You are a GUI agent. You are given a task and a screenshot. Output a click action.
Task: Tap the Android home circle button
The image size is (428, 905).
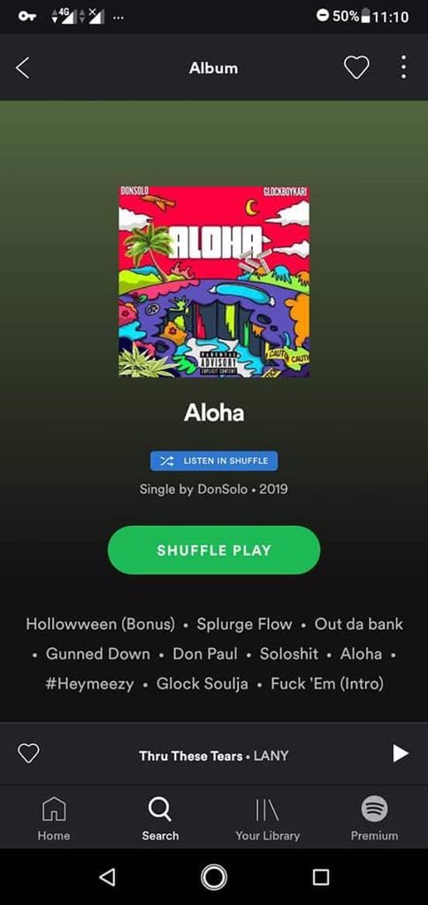click(x=214, y=878)
